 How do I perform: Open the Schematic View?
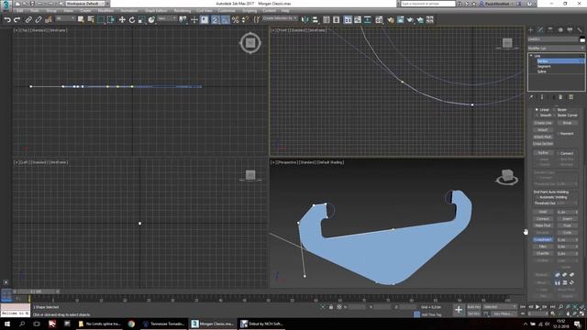(x=367, y=19)
